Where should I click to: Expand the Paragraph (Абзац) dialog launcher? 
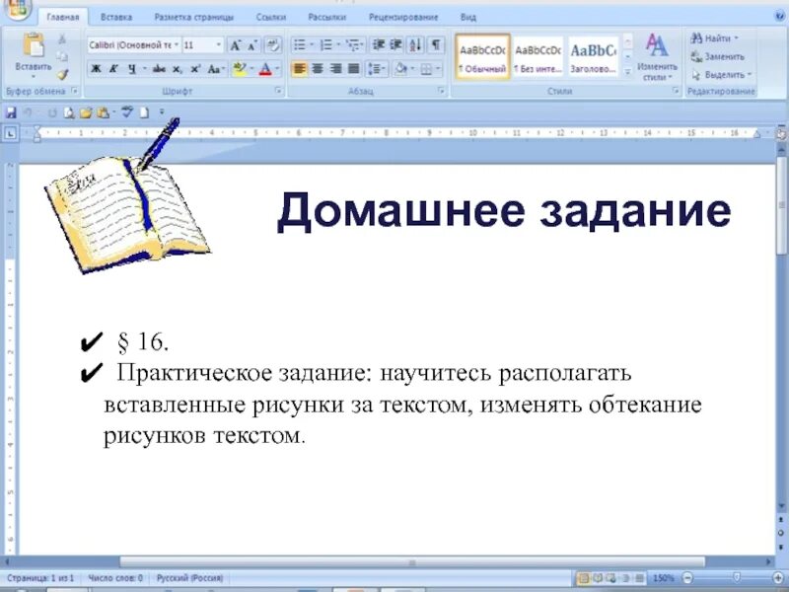441,91
